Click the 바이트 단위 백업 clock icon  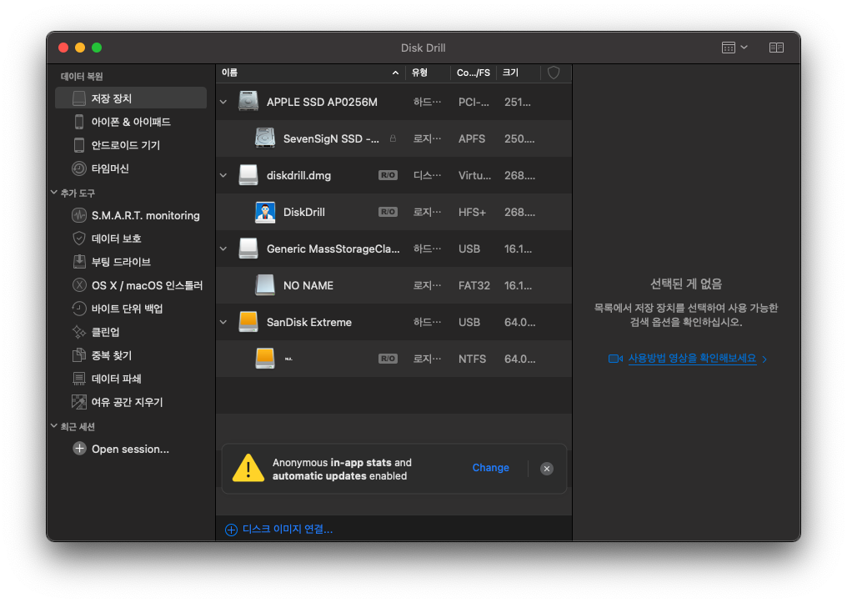coord(79,309)
